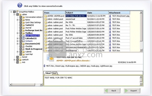Collapse the admin tree node

(14, 15)
